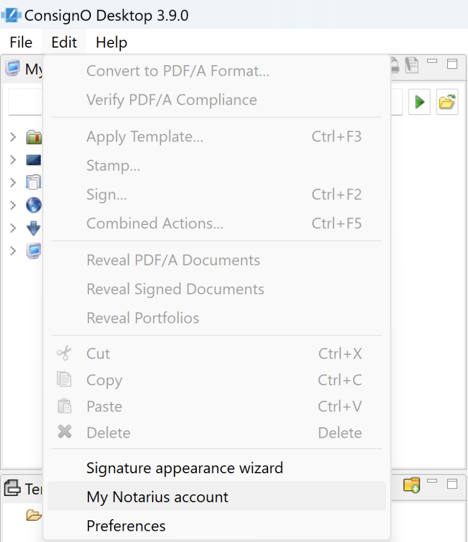Expand the Downloads tree node

click(x=13, y=228)
